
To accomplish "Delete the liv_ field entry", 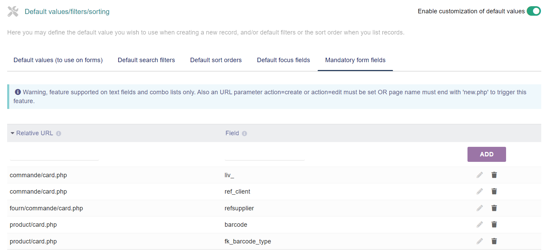I will pos(494,175).
